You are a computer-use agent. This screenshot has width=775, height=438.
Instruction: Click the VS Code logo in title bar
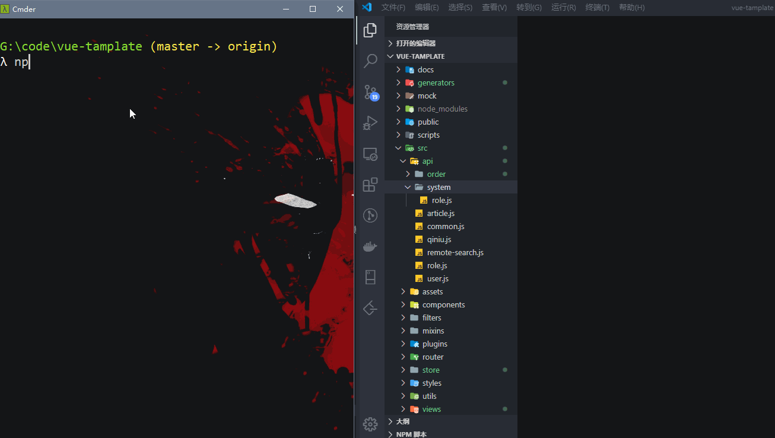point(367,7)
